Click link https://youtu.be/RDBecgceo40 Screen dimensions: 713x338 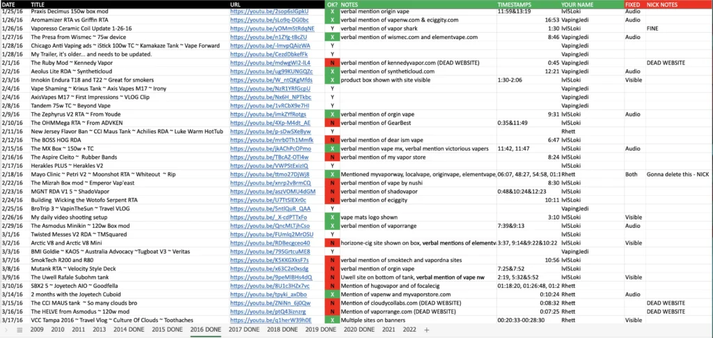270,243
